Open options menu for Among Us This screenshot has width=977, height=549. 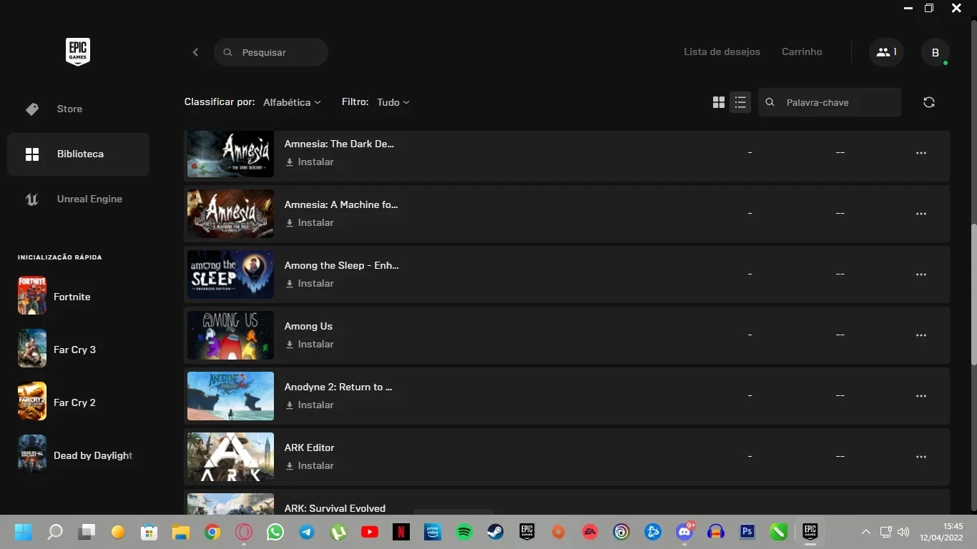921,335
